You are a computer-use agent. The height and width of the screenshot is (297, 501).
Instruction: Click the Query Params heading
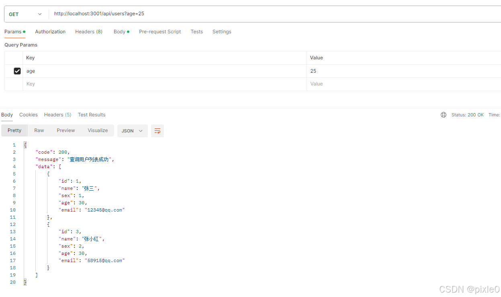pos(21,45)
